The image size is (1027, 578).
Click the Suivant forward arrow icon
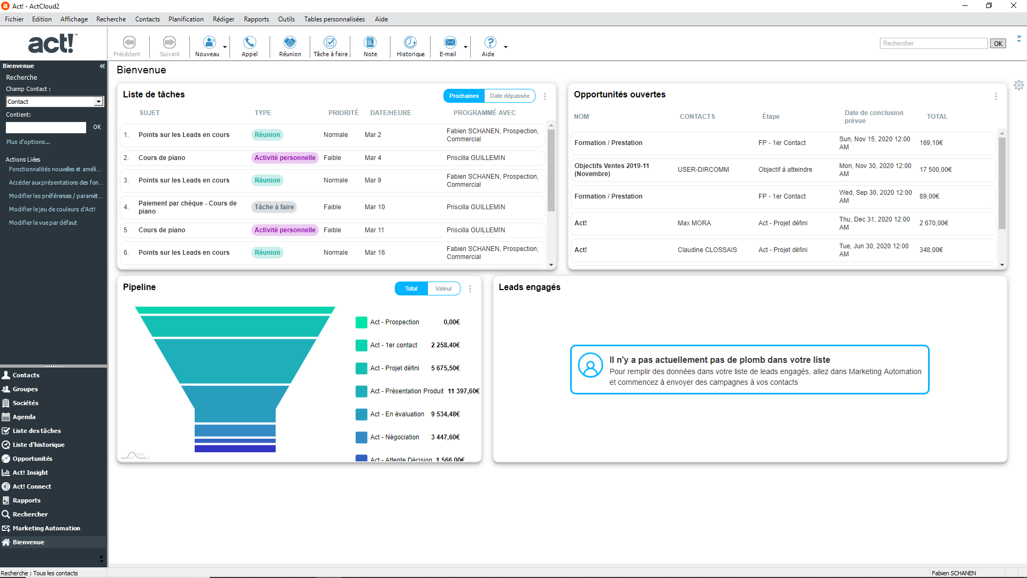170,42
